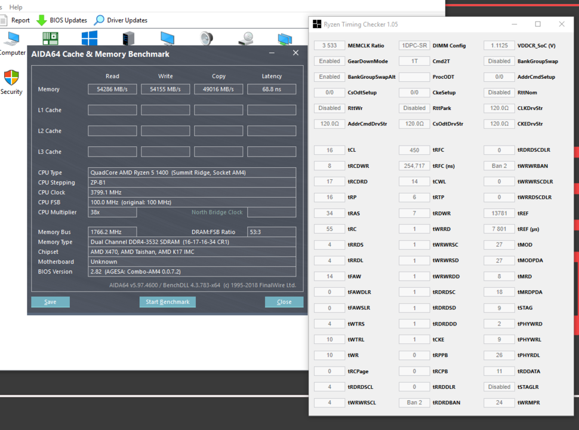Image resolution: width=579 pixels, height=430 pixels.
Task: Select the Display monitor category icon
Action: [167, 38]
